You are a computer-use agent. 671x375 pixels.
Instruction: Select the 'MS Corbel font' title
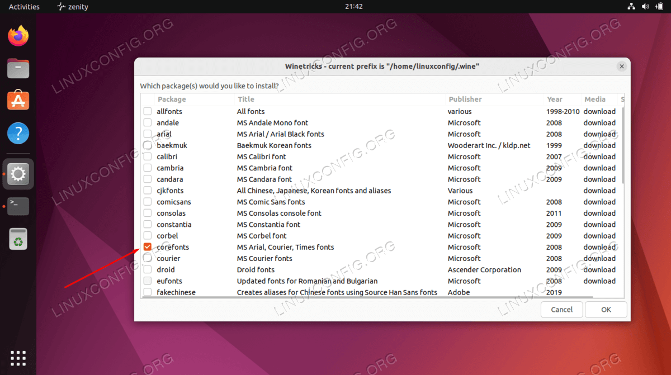[262, 236]
